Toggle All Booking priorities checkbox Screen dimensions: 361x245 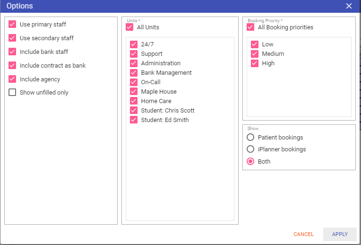pyautogui.click(x=250, y=27)
